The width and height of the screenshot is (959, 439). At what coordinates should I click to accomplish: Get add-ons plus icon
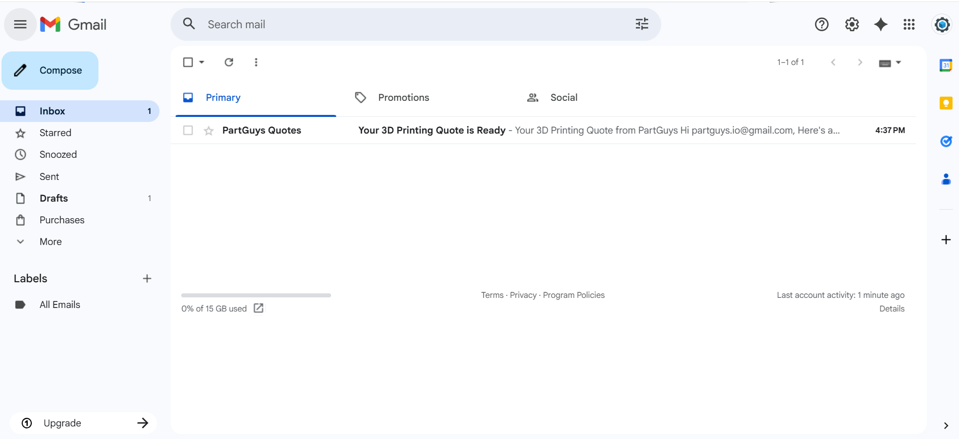pos(946,240)
